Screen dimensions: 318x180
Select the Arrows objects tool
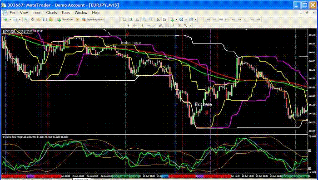(x=185, y=25)
